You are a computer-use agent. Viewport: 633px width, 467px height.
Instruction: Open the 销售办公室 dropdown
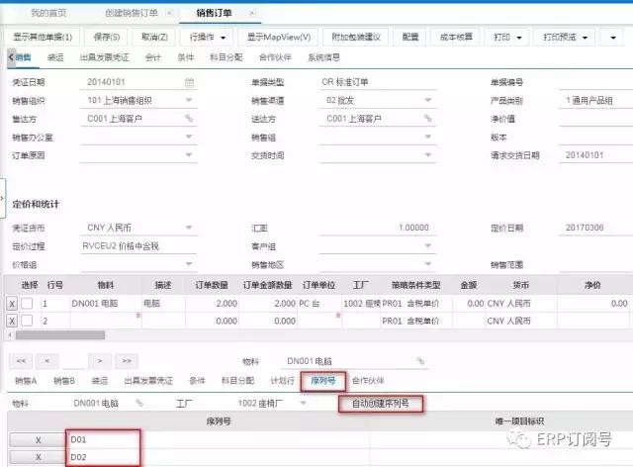pyautogui.click(x=189, y=137)
